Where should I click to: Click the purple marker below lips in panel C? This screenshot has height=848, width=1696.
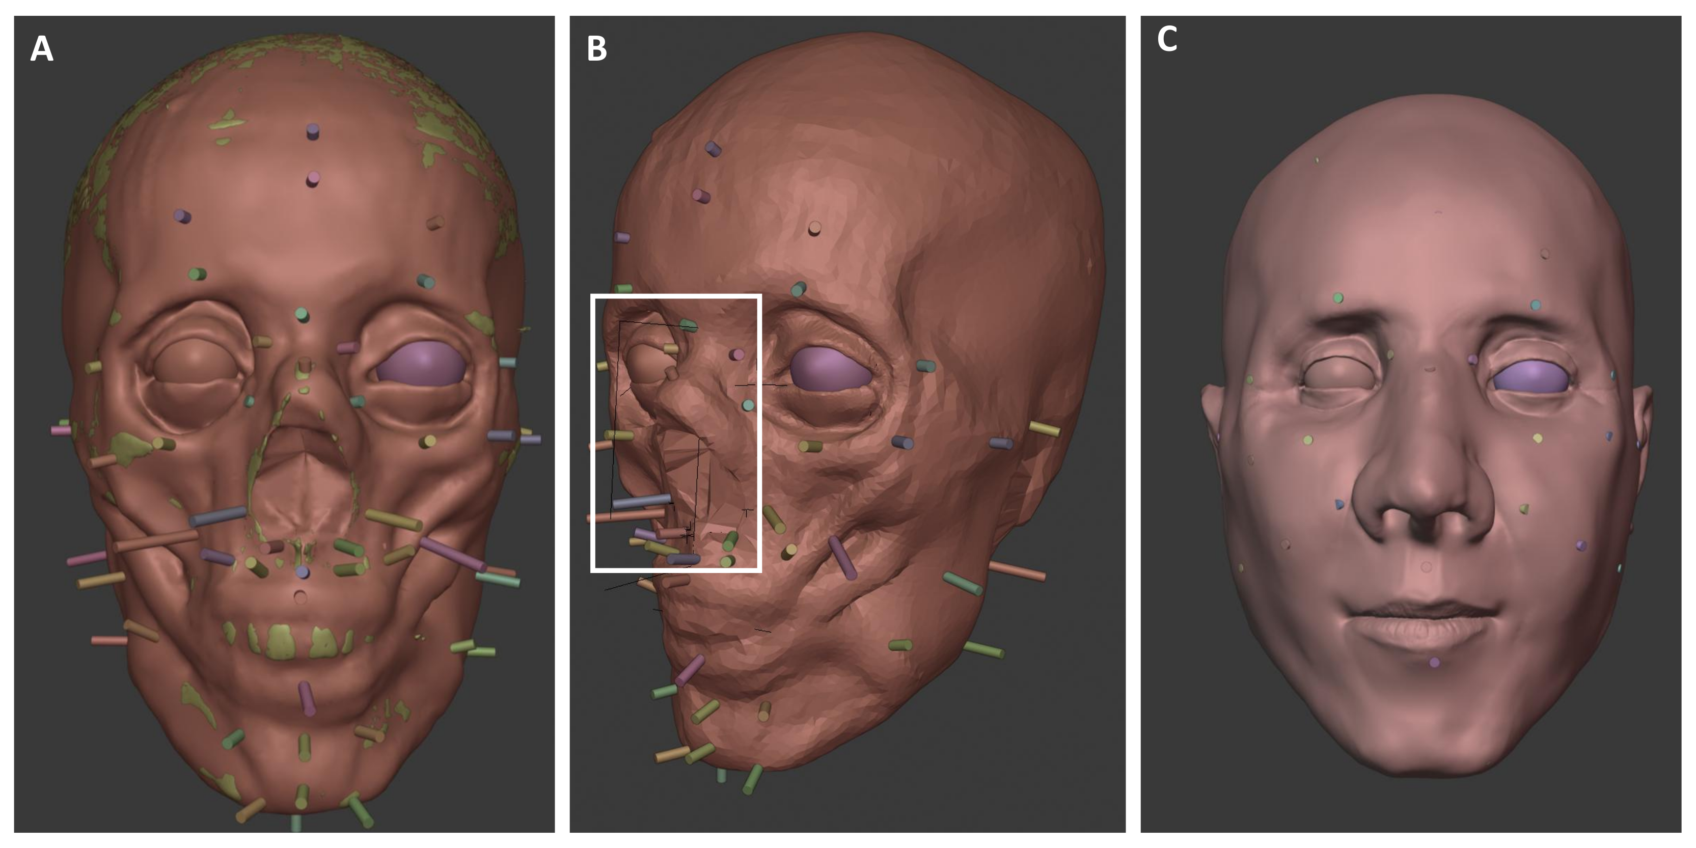point(1435,662)
